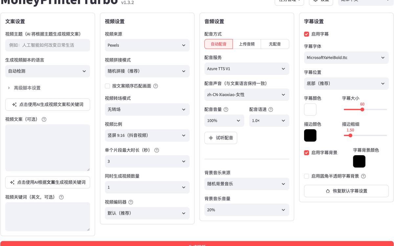The width and height of the screenshot is (394, 246).
Task: Click help icon for 单个片段最大时长（秒）
Action: coord(157,150)
